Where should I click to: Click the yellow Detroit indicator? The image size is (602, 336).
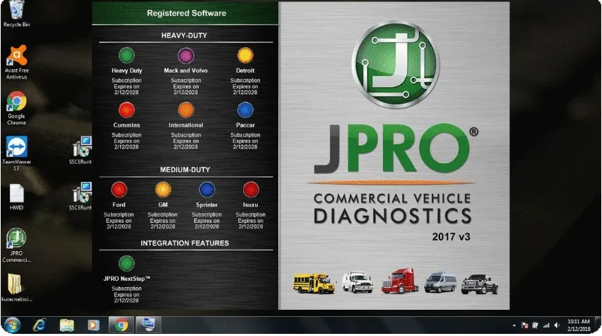(x=245, y=55)
